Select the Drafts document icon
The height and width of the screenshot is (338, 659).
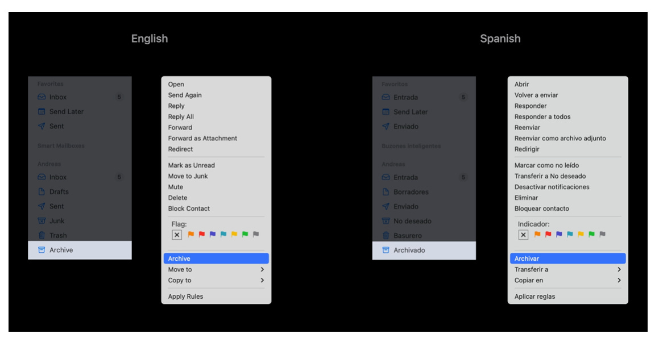[x=42, y=191]
